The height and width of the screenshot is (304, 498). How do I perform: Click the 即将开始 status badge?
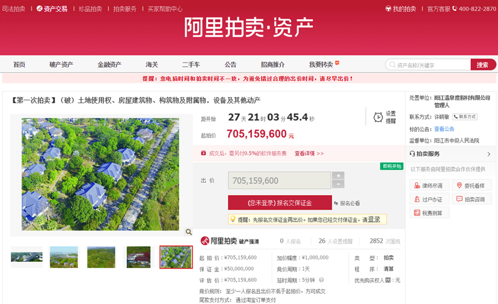click(x=392, y=166)
